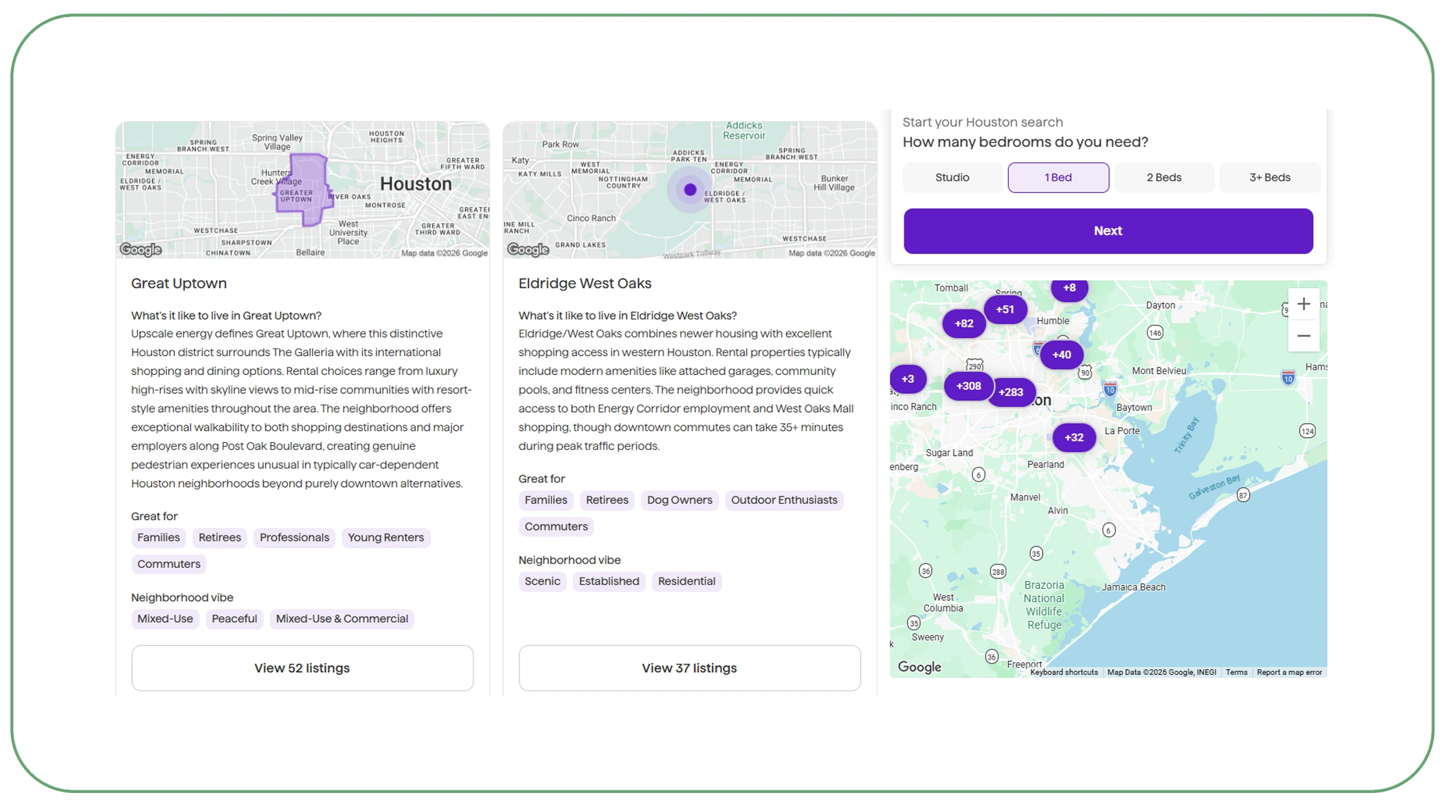Click the Pearland label on the map
1445x806 pixels.
[x=1045, y=465]
